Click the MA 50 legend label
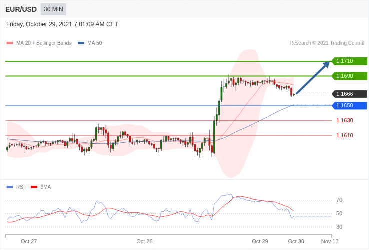 tap(95, 43)
